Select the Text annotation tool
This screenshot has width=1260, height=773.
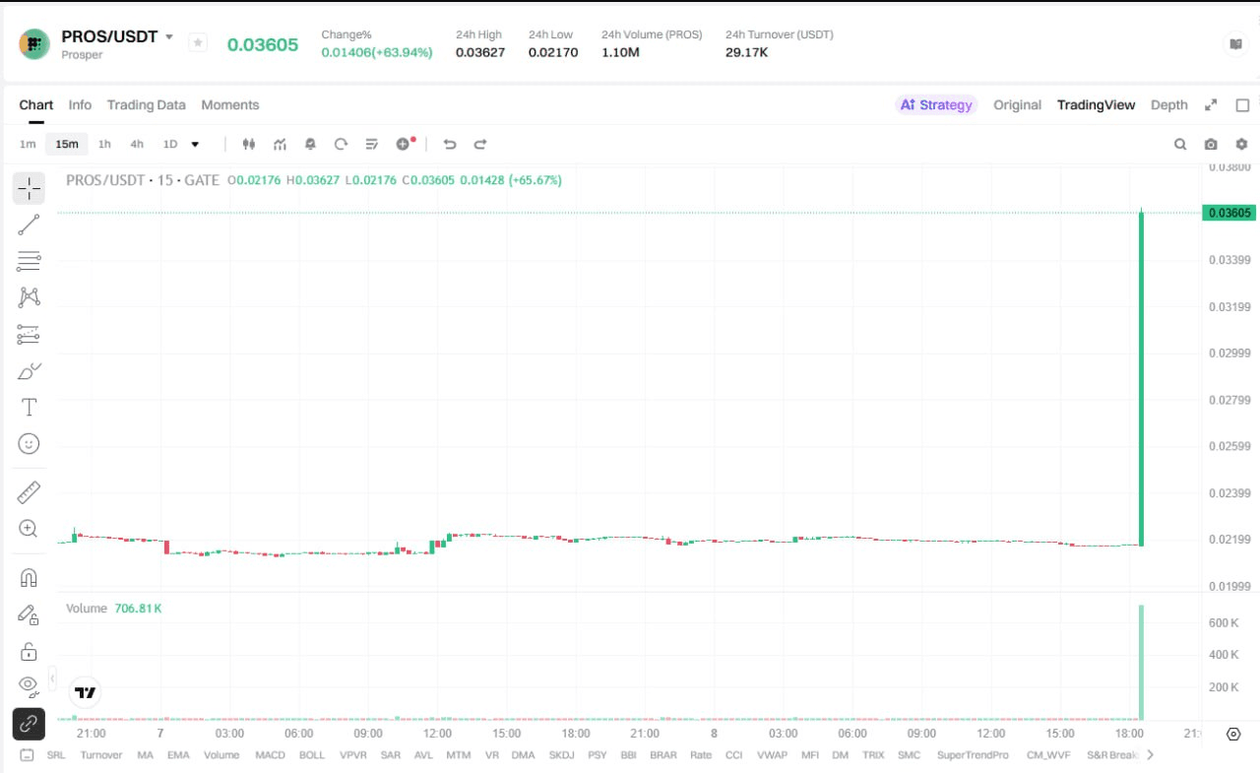(x=29, y=408)
